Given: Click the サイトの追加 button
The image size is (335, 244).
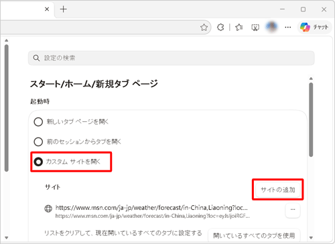Looking at the screenshot, I should [x=278, y=190].
